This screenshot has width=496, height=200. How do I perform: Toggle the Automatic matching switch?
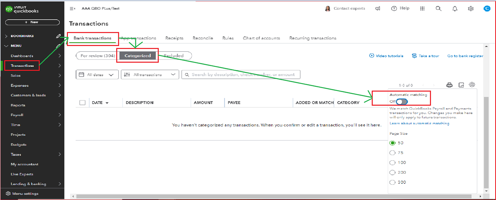402,102
